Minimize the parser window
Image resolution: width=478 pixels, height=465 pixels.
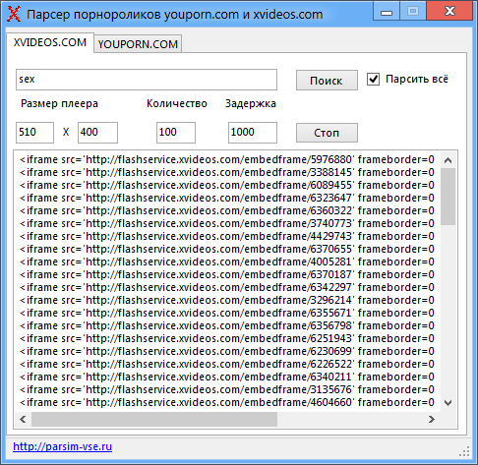coord(387,12)
